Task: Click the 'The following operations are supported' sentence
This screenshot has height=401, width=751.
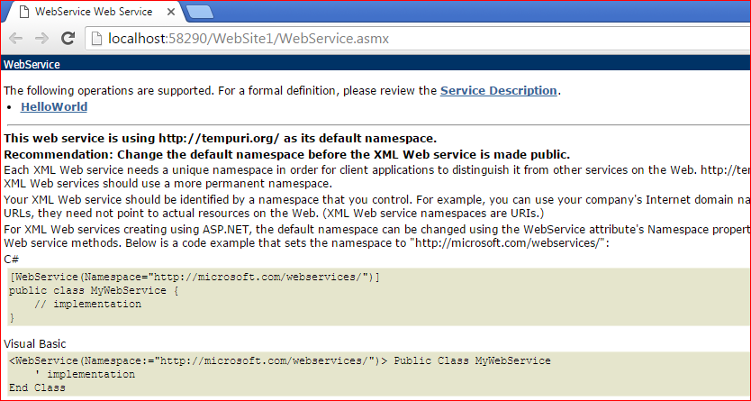Action: (282, 90)
